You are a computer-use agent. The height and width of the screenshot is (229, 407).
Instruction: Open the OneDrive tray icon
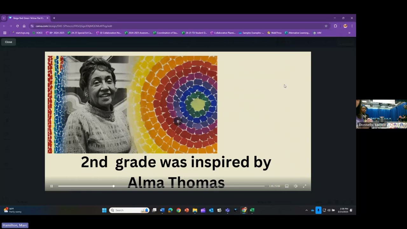click(313, 210)
